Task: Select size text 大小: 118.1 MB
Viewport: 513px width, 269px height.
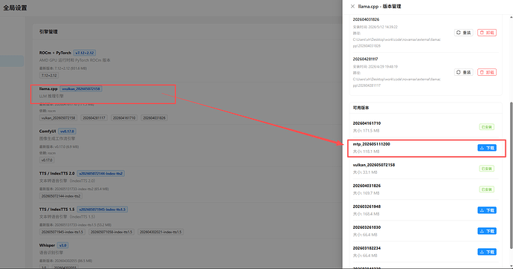Action: pyautogui.click(x=366, y=152)
